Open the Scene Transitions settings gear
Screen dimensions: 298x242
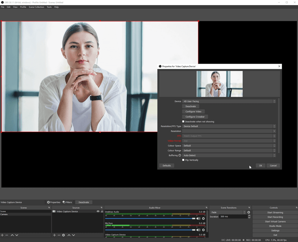[x=249, y=212]
